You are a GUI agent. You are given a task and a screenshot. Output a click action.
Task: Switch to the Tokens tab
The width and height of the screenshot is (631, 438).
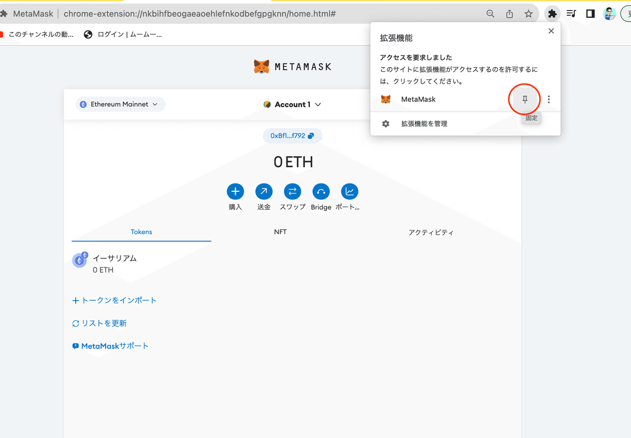coord(141,232)
